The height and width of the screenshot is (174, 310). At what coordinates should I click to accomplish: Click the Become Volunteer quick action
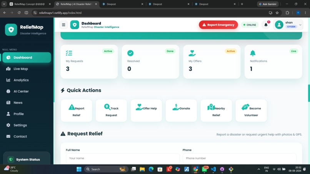tap(251, 110)
